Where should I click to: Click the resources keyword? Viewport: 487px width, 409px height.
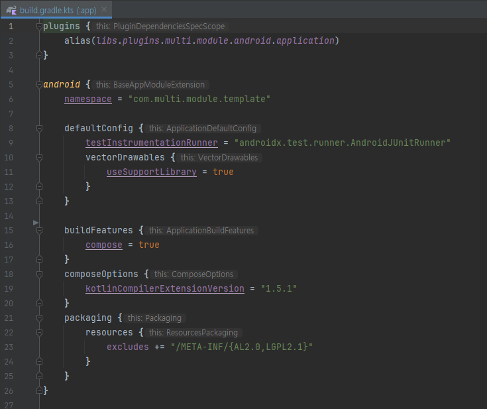point(109,333)
